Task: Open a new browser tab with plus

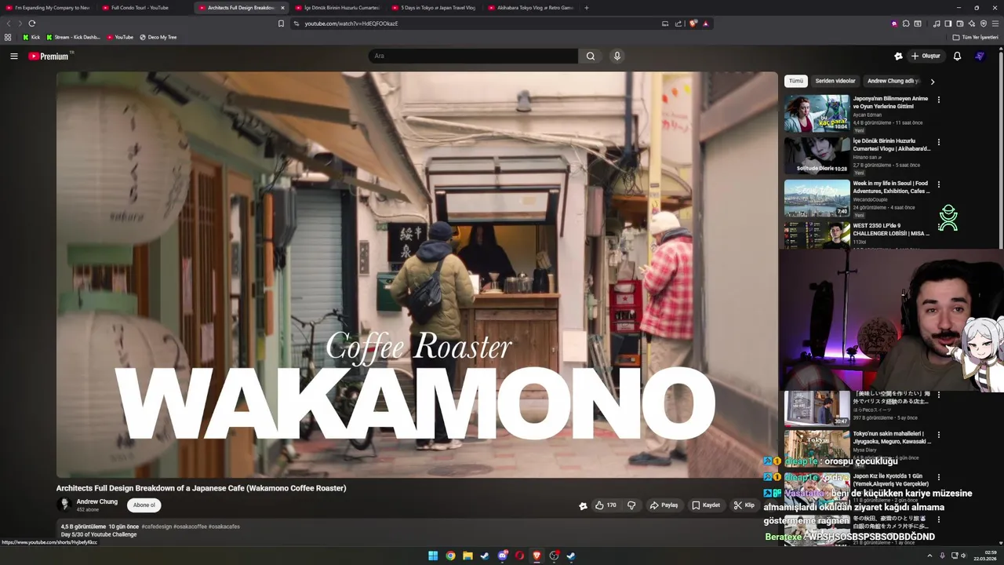Action: click(587, 8)
